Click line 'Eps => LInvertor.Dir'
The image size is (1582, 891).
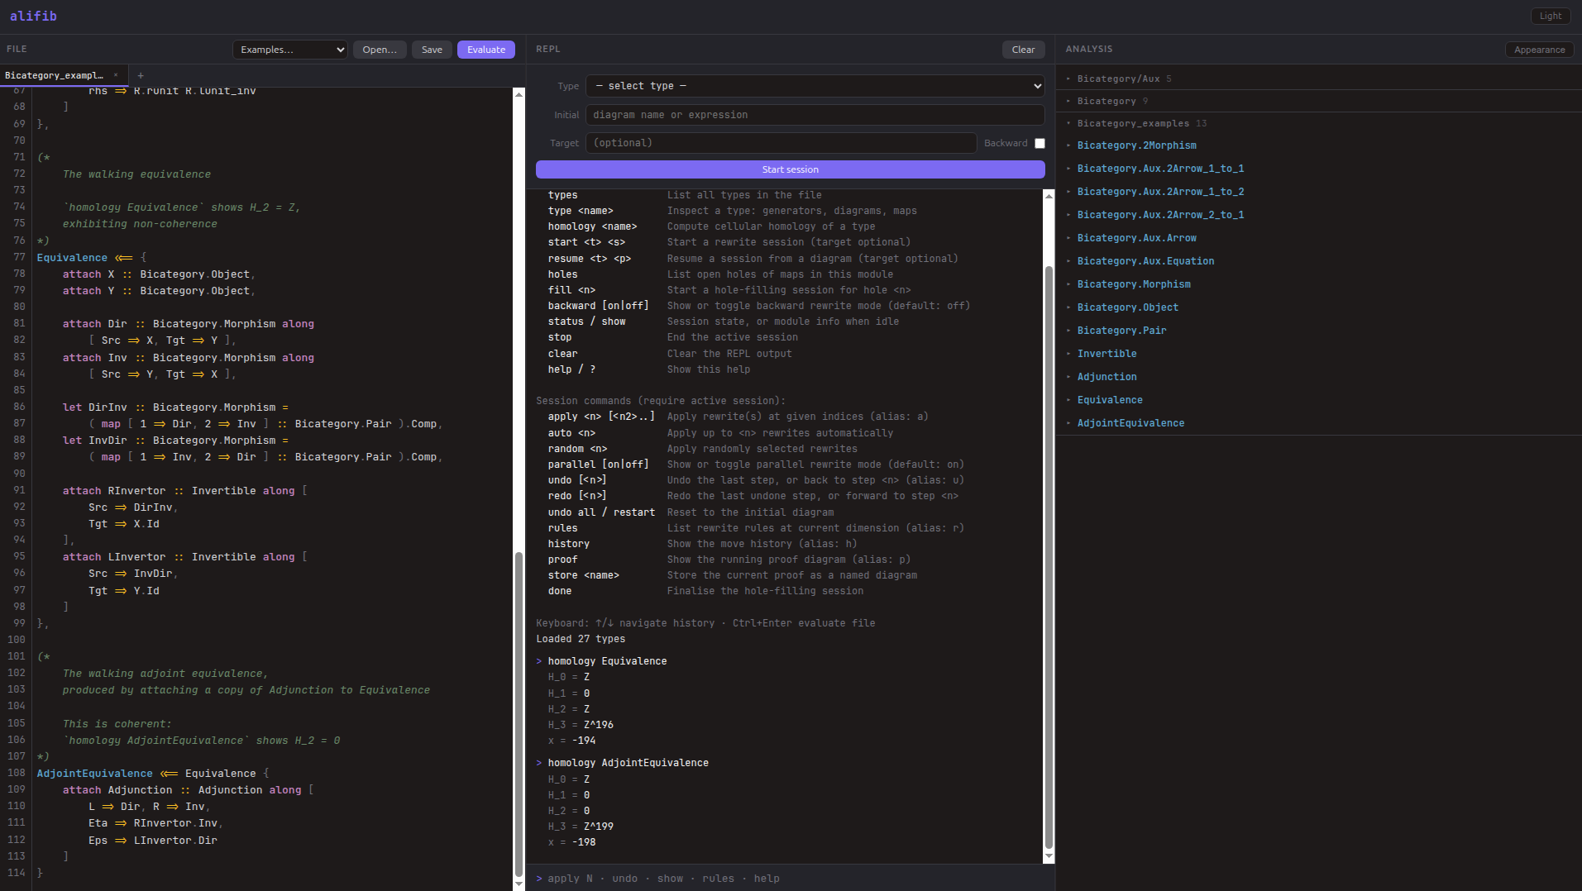[153, 841]
